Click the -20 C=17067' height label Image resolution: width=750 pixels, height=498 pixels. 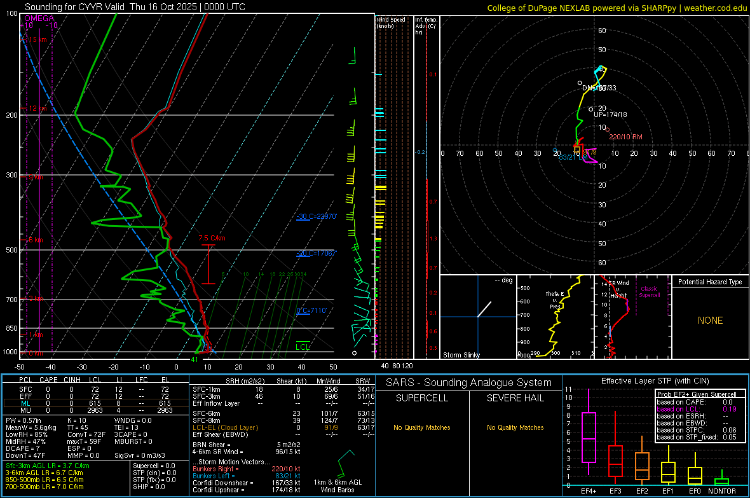[x=316, y=253]
